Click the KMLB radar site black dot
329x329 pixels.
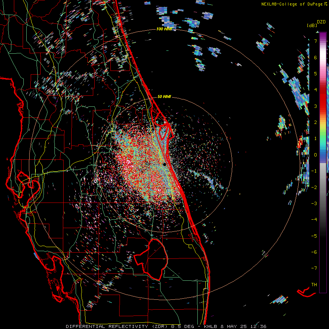[x=164, y=164]
